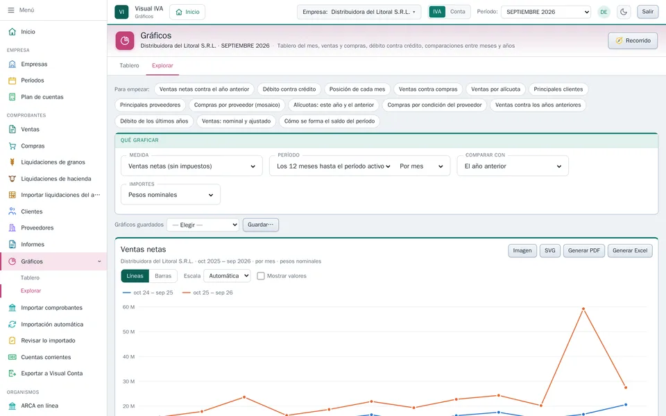Toggle dark mode moon icon
This screenshot has height=416, width=666.
(x=624, y=12)
